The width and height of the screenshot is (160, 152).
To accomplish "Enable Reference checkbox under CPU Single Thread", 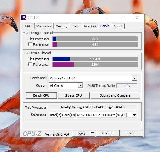I will pos(30,44).
